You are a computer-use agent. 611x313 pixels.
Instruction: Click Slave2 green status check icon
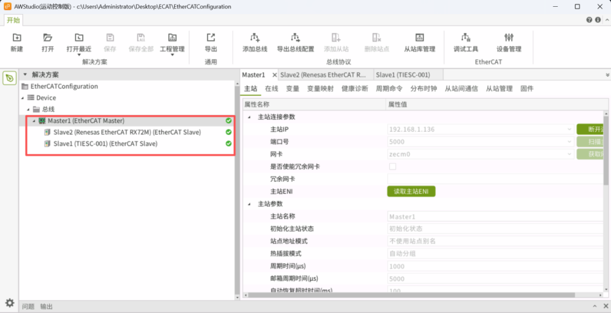pos(229,132)
